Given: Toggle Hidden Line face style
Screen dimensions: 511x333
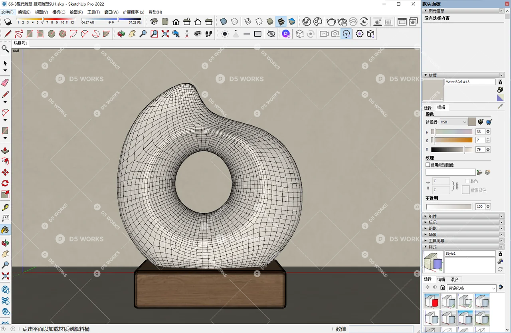Looking at the screenshot, I should [x=259, y=22].
